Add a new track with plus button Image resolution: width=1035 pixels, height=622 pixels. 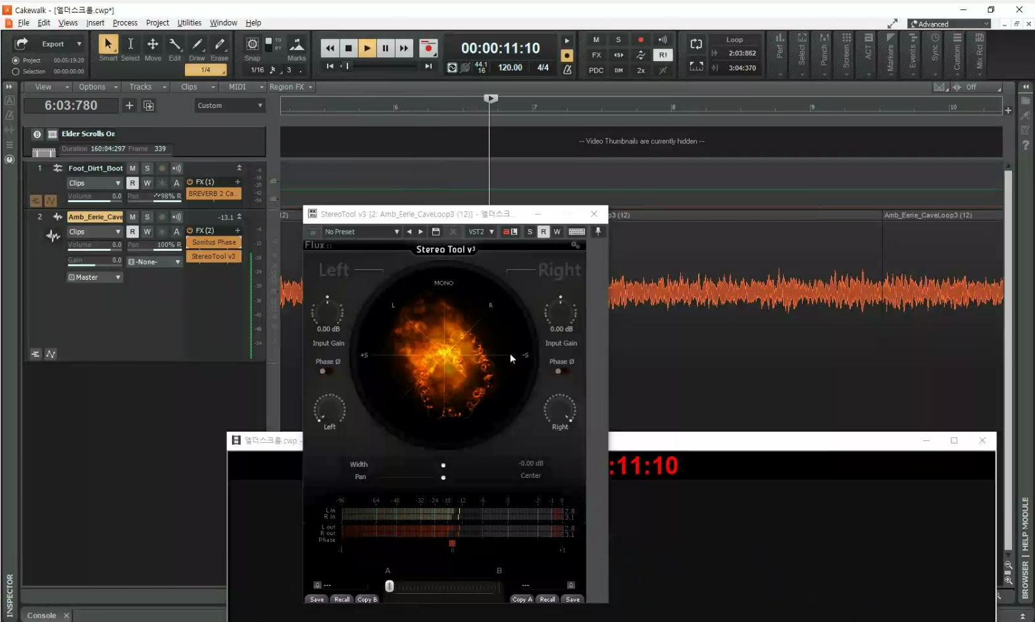coord(130,105)
